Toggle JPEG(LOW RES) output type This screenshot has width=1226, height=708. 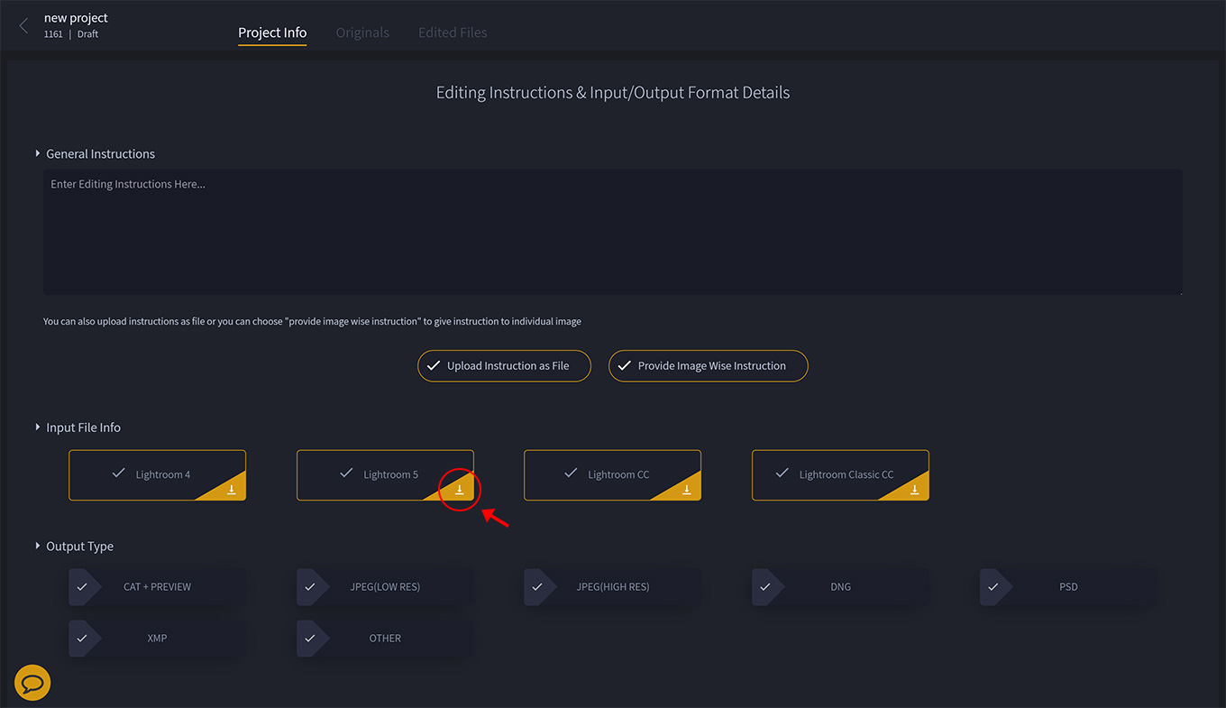[385, 586]
